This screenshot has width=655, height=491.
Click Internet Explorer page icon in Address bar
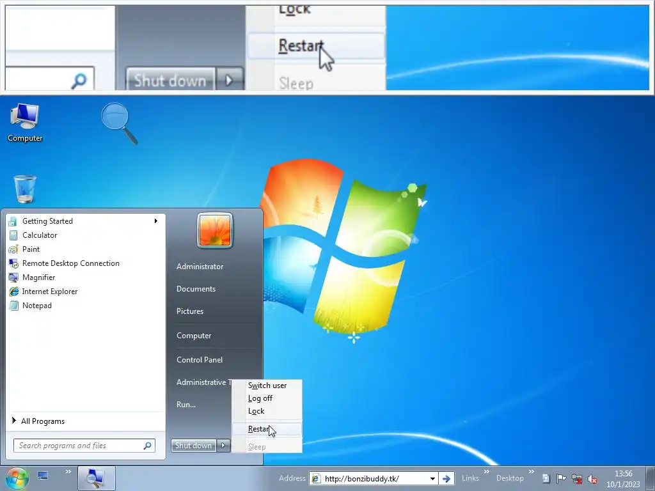pyautogui.click(x=316, y=479)
